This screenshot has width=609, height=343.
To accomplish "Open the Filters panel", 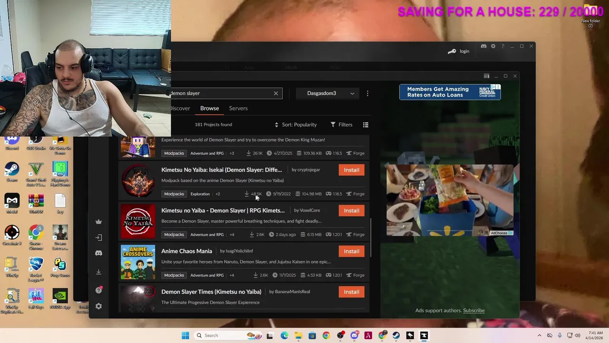I will [x=341, y=125].
